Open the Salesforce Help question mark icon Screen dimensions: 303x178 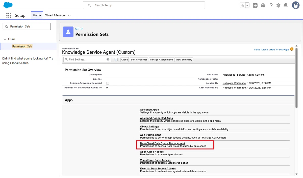coord(271,5)
